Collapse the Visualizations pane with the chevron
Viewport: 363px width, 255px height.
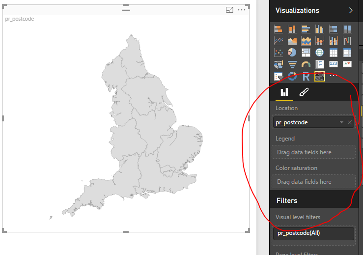(351, 10)
